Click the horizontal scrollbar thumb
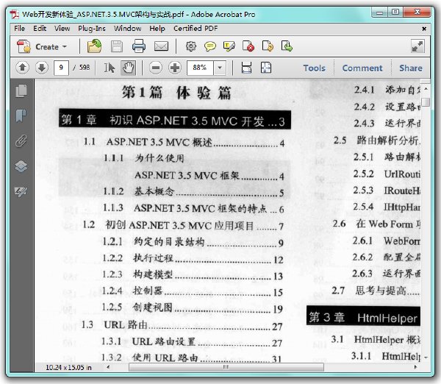This screenshot has height=384, width=441. coord(226,367)
